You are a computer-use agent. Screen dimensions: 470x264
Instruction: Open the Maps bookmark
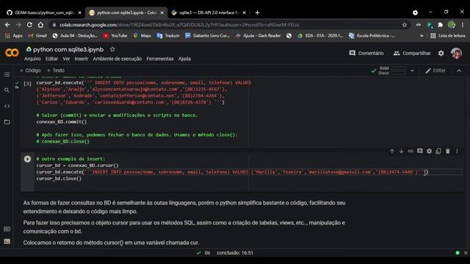[x=142, y=36]
